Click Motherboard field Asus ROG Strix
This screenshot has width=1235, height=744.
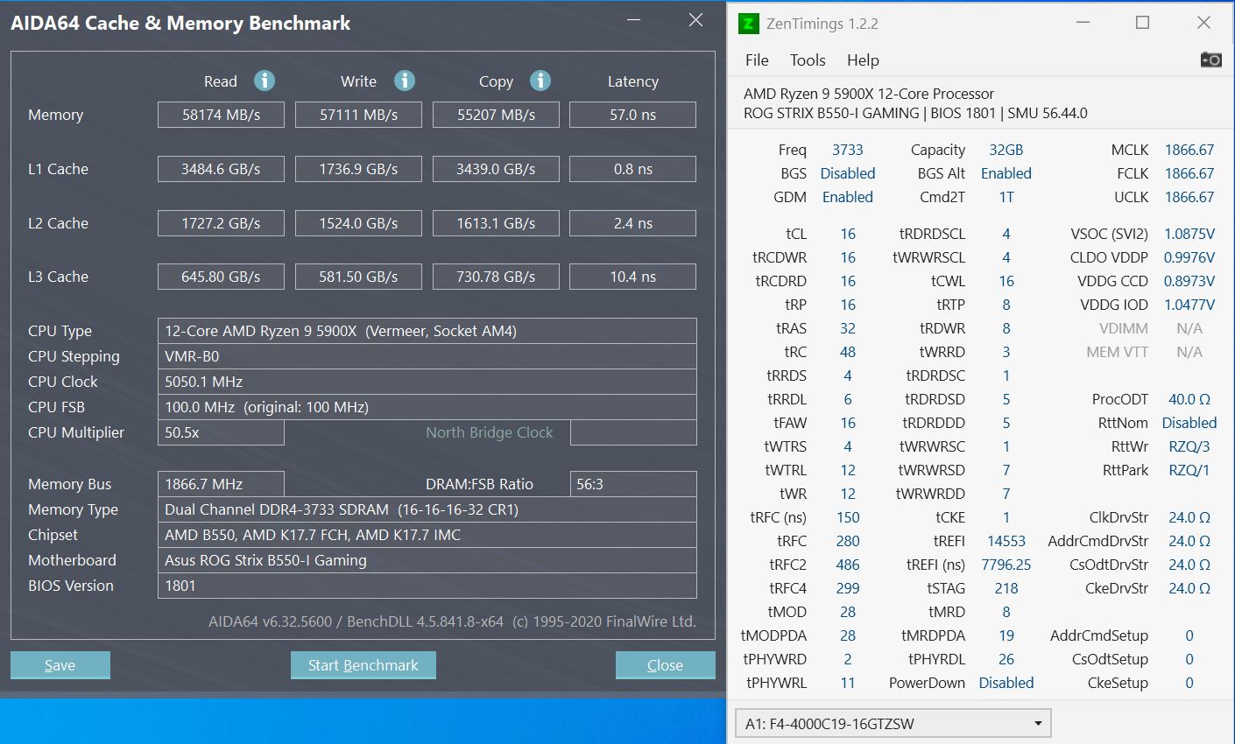[x=427, y=560]
